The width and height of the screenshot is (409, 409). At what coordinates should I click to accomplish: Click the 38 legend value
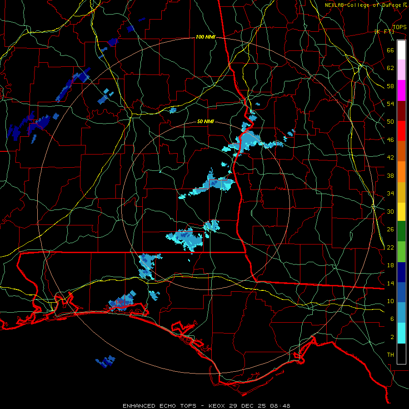tap(390, 175)
